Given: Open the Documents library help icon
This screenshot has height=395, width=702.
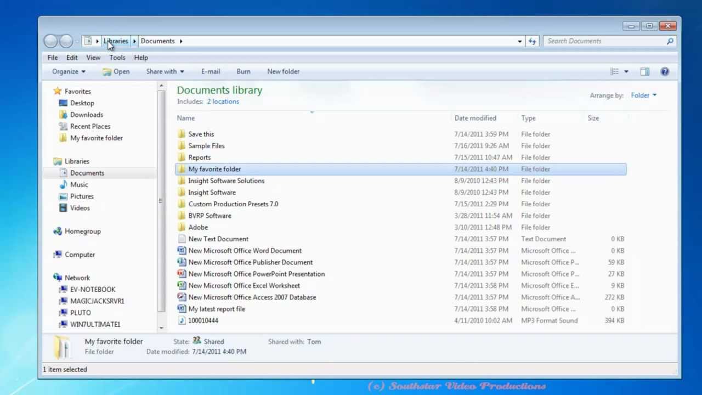Looking at the screenshot, I should coord(665,71).
